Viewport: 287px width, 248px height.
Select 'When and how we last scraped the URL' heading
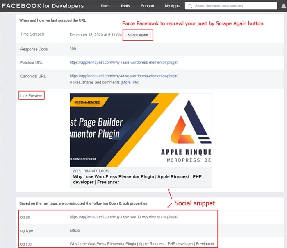point(52,20)
